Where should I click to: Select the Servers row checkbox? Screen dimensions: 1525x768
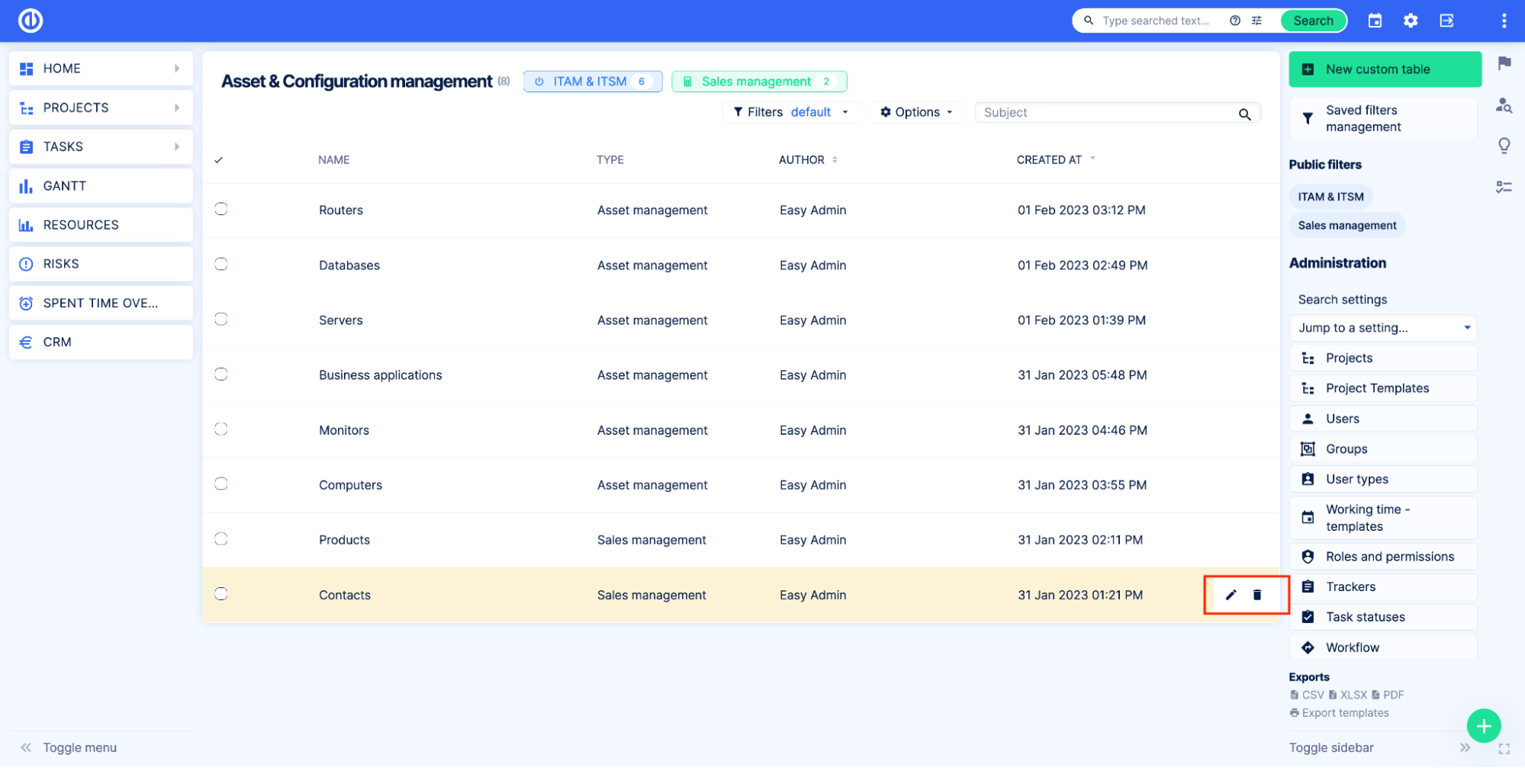click(221, 319)
